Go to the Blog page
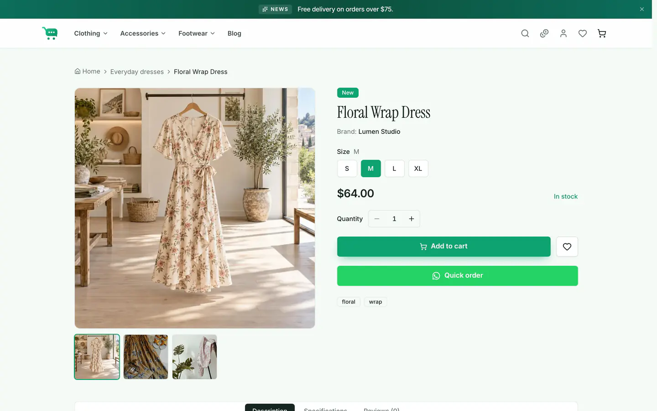The width and height of the screenshot is (657, 411). (x=235, y=33)
